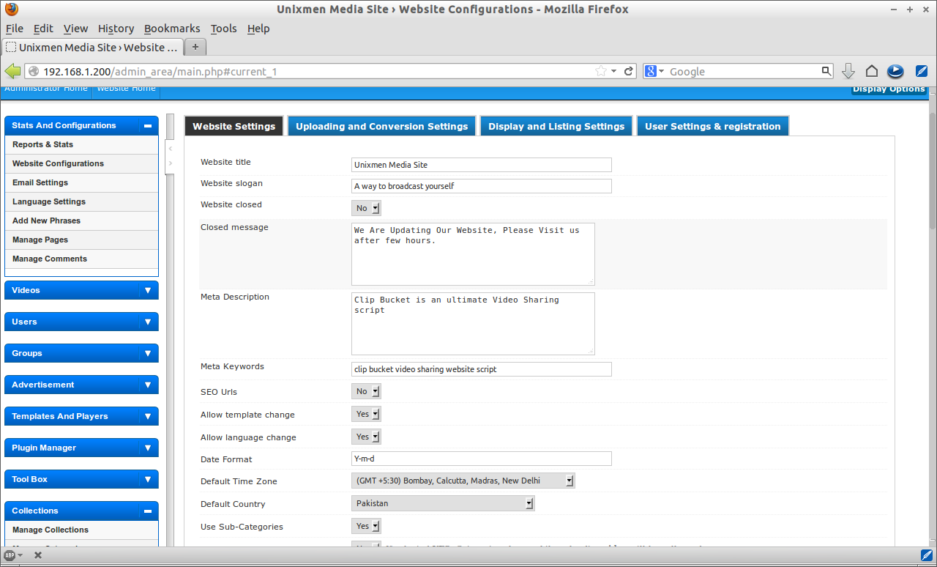This screenshot has height=567, width=937.
Task: Open the Default Time Zone dropdown
Action: [463, 481]
